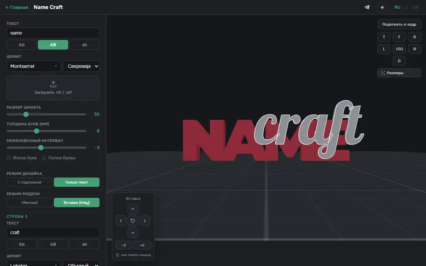Select Вставка (inlay) model mode

(x=77, y=203)
